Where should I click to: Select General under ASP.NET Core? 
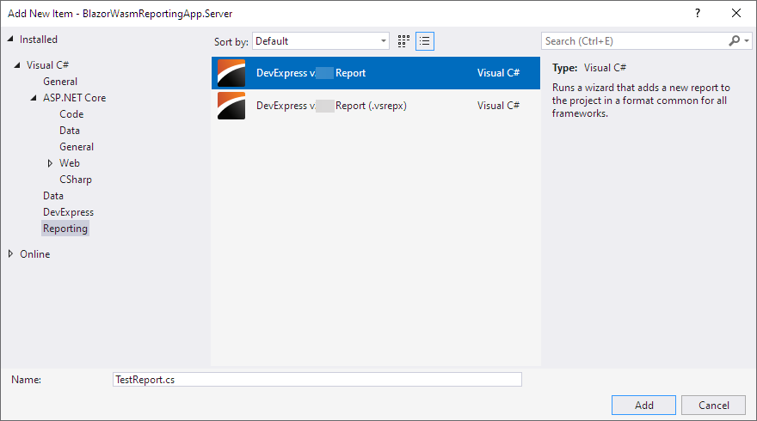click(77, 147)
